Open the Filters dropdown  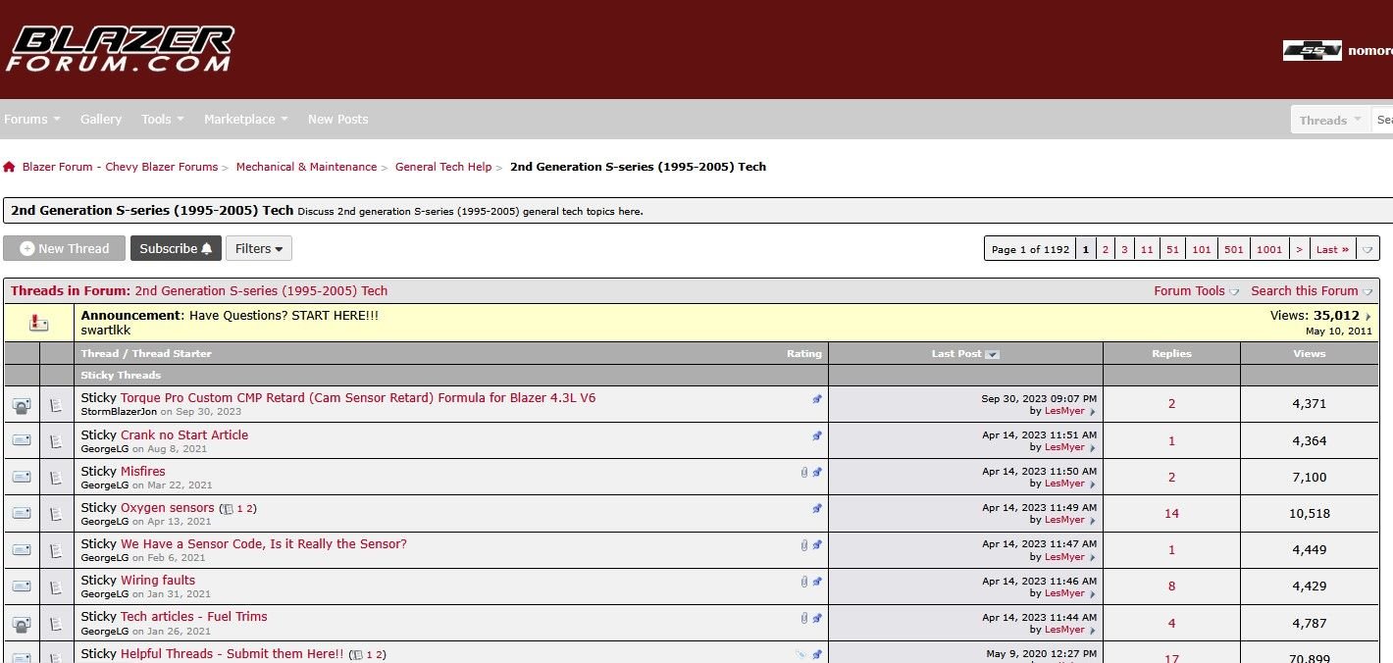[259, 249]
